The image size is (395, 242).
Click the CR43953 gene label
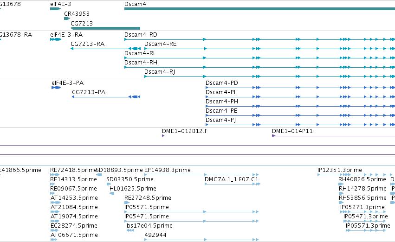(x=77, y=14)
